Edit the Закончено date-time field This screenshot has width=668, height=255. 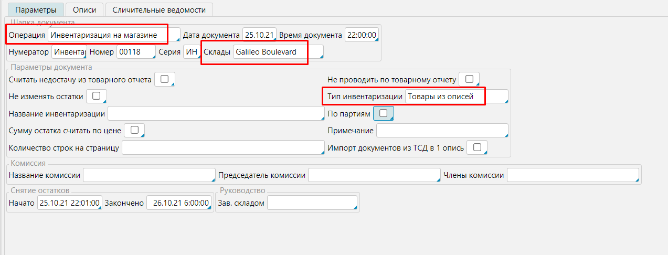coord(178,203)
